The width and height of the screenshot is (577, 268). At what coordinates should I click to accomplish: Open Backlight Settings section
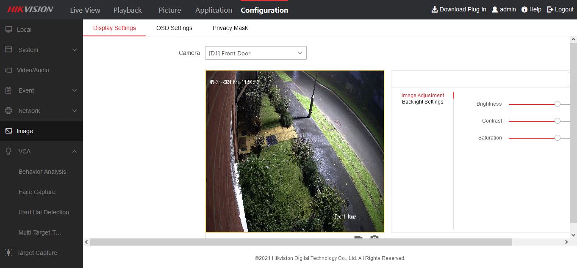click(x=422, y=102)
